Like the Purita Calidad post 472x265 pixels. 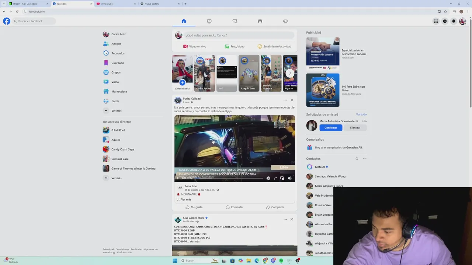pos(194,207)
